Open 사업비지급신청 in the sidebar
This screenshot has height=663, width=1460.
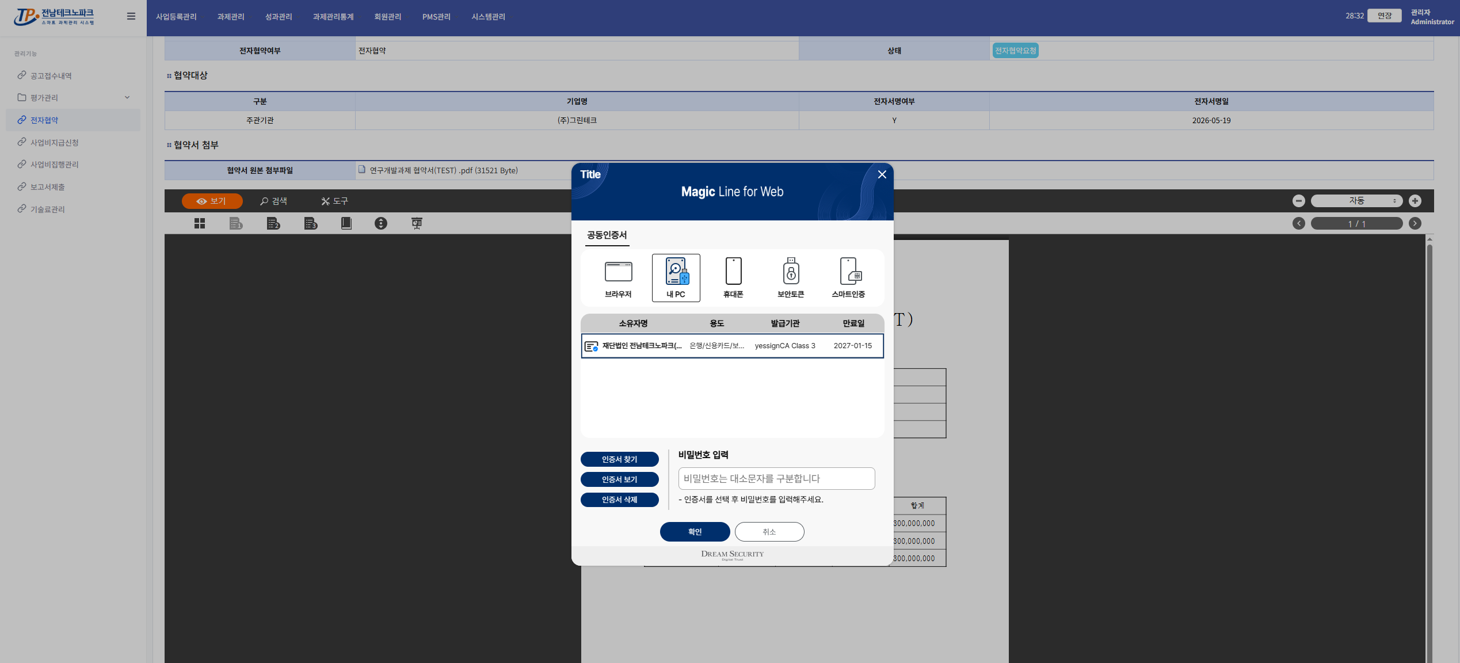[73, 143]
